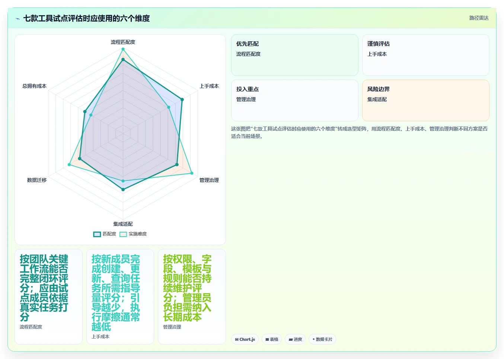Click the 匹配度 data point on 集成适配 axis
This screenshot has width=504, height=359.
coord(123,190)
